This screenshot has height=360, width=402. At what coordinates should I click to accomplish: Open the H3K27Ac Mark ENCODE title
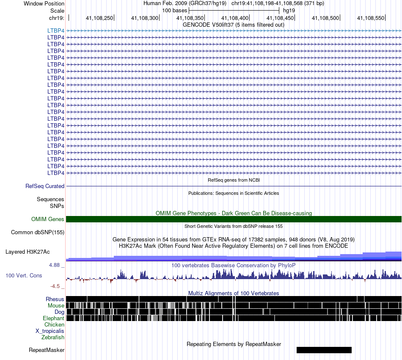click(234, 246)
